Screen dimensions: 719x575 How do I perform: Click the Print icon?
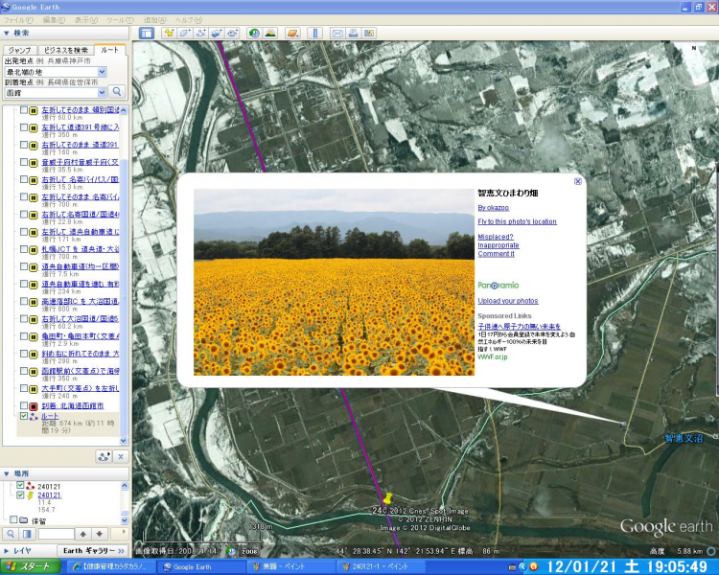coord(353,33)
